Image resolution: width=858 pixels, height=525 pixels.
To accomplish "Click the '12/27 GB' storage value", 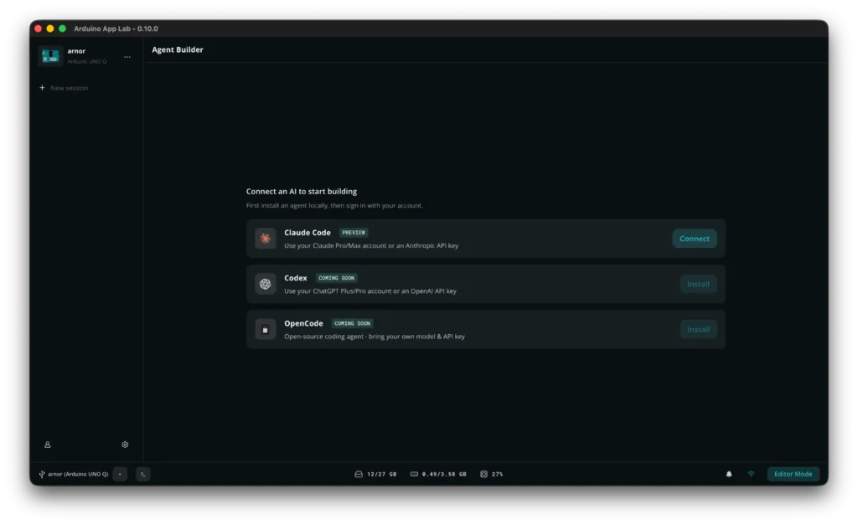I will [382, 474].
